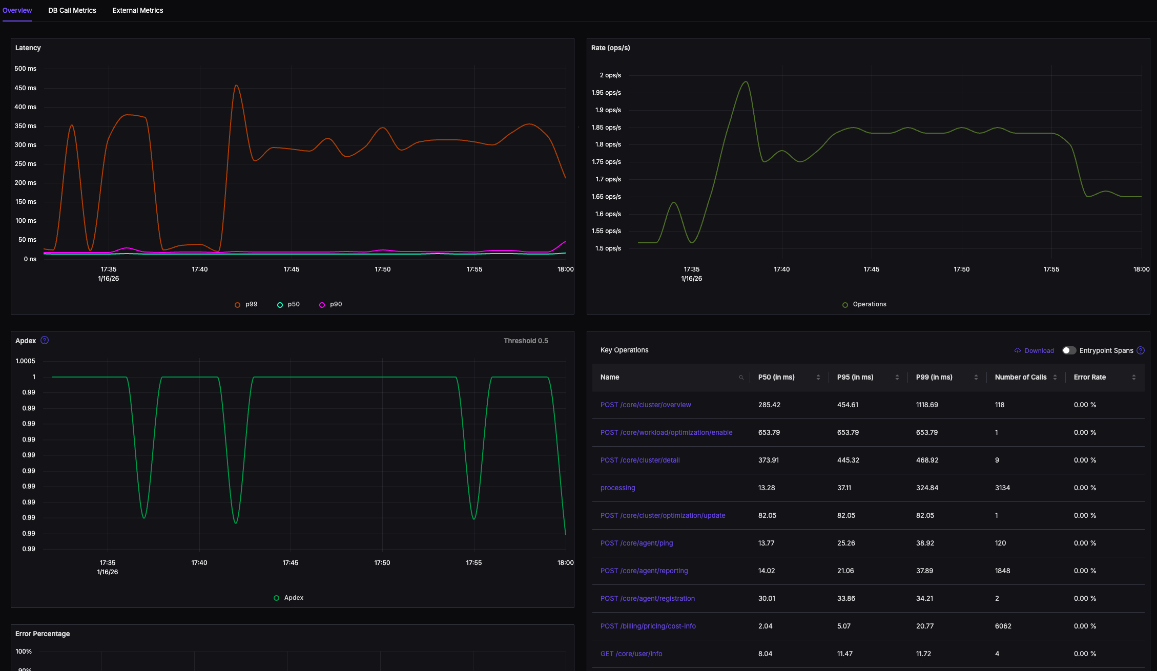The image size is (1157, 671).
Task: Click the Apdex help question-mark icon
Action: point(45,341)
